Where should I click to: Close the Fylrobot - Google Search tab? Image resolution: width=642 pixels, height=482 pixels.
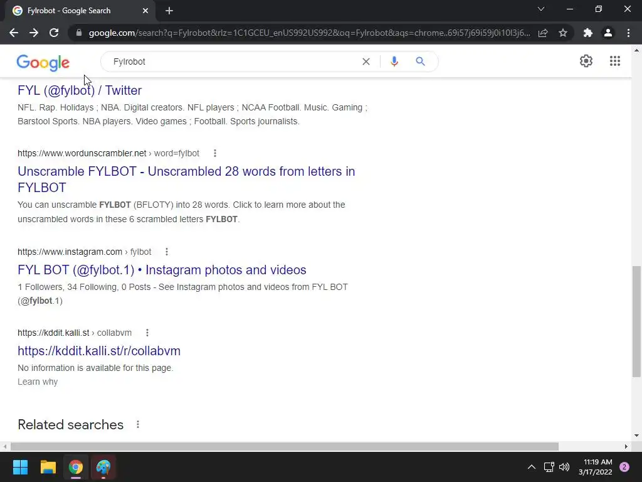point(145,11)
